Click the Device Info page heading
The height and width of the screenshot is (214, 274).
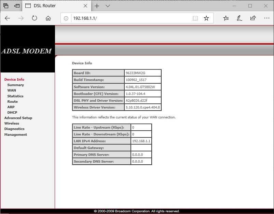coord(82,63)
